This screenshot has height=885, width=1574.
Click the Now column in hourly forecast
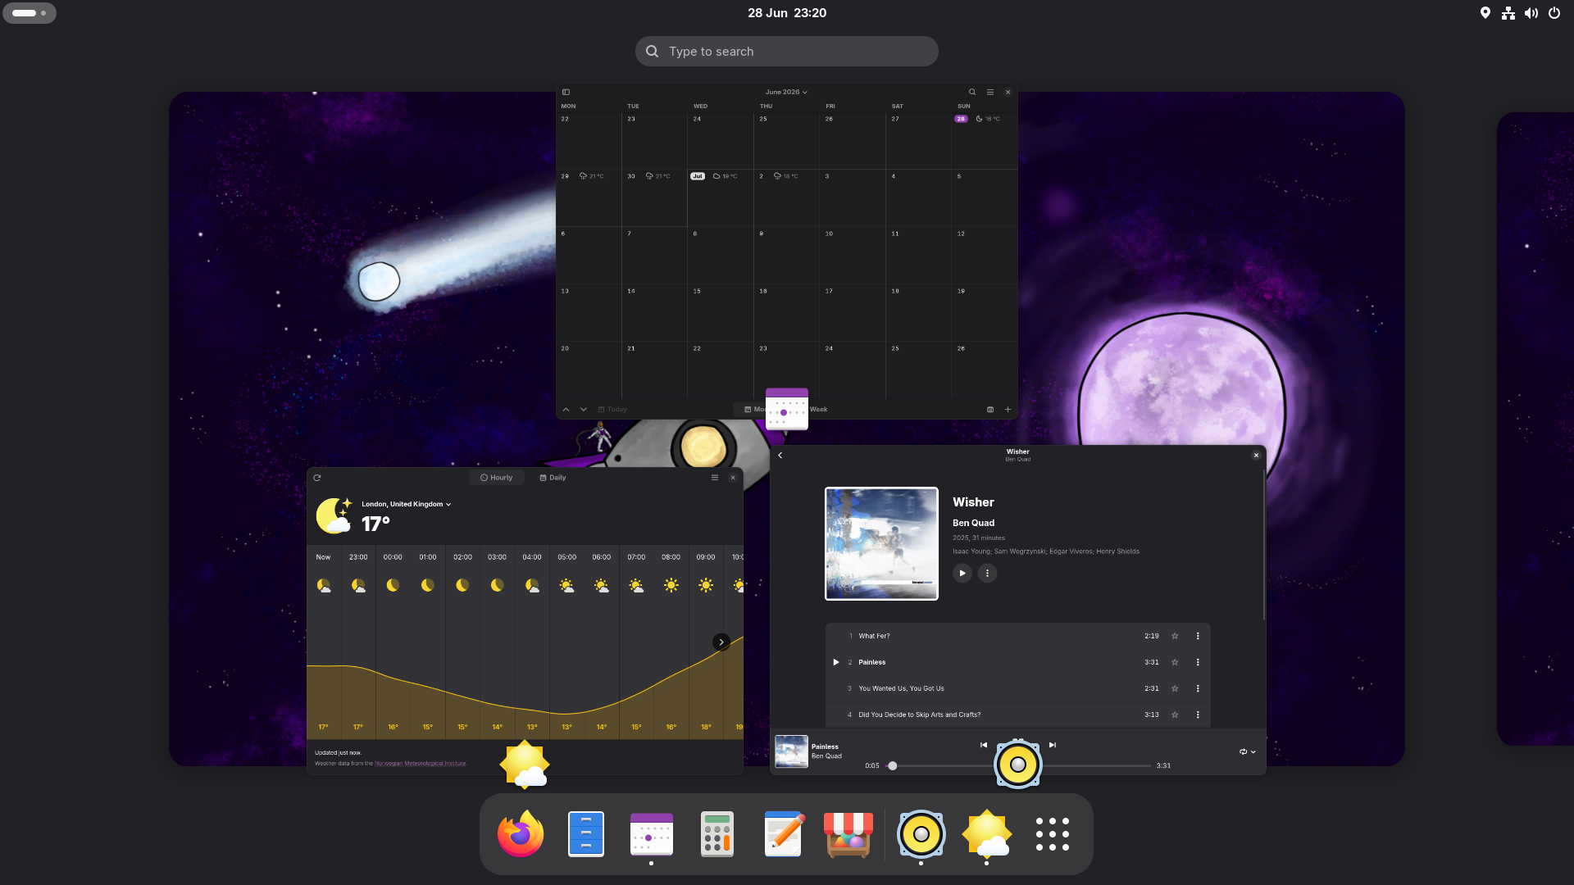coord(324,643)
